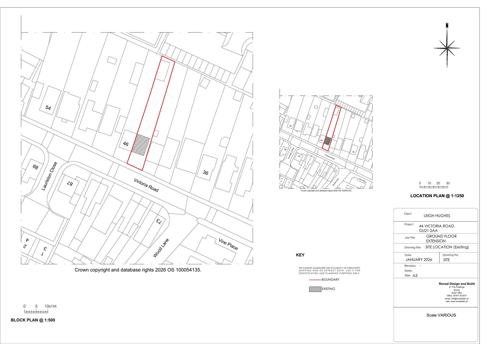Click the BLOCK PLAN @ 1:500 title
Viewport: 487px width, 344px height.
click(x=33, y=320)
